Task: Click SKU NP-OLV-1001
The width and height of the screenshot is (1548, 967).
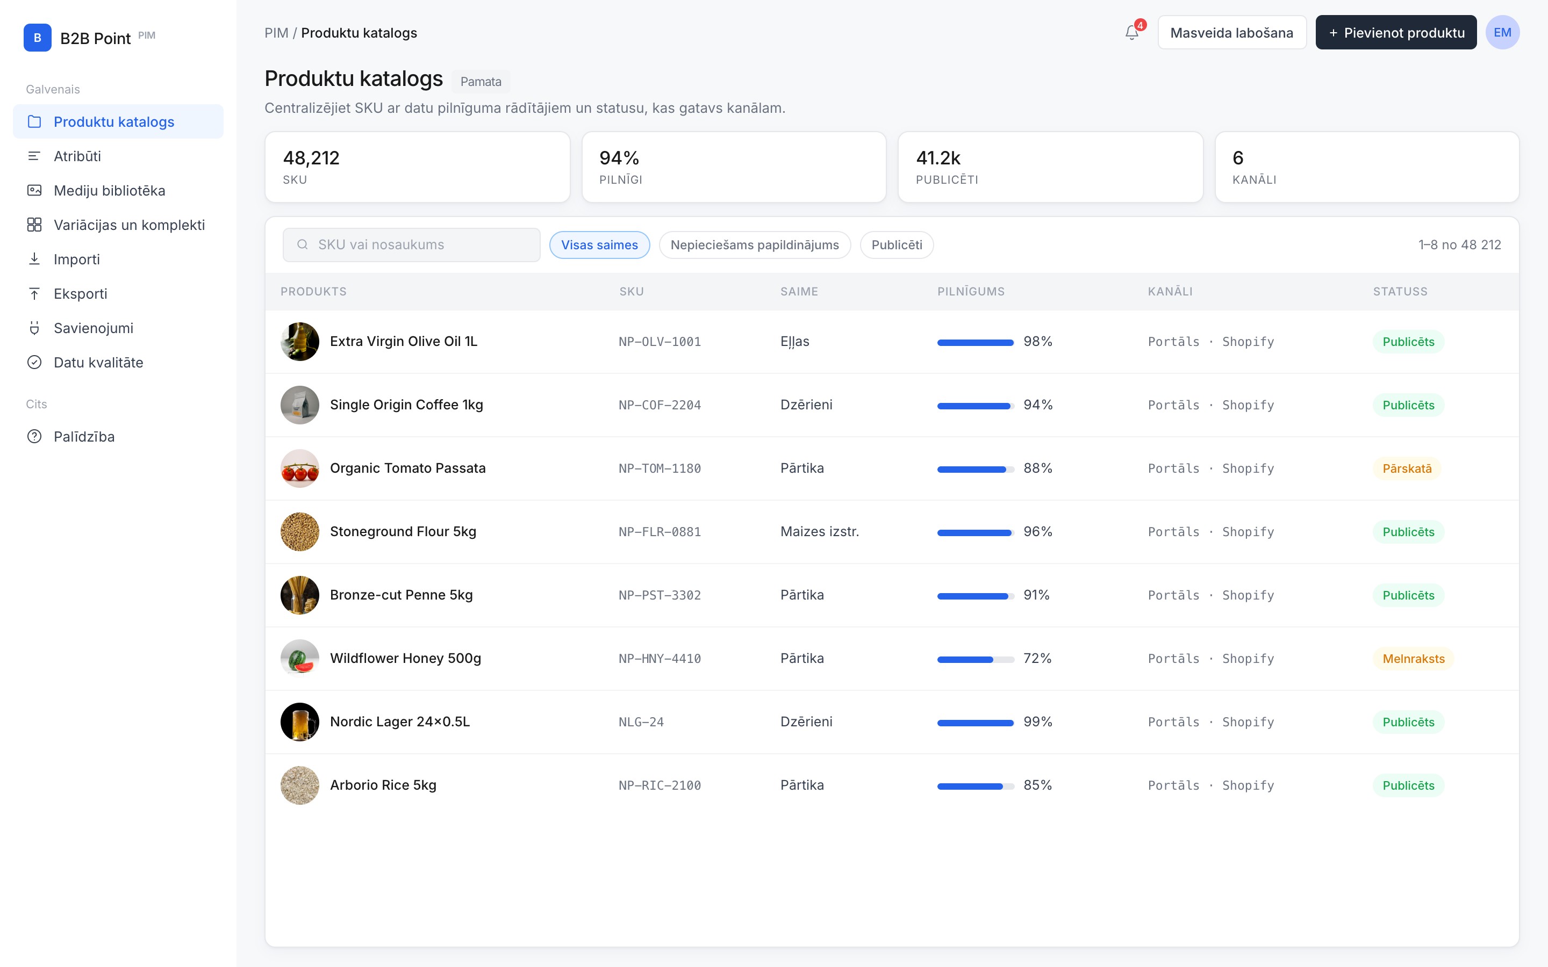Action: (660, 342)
